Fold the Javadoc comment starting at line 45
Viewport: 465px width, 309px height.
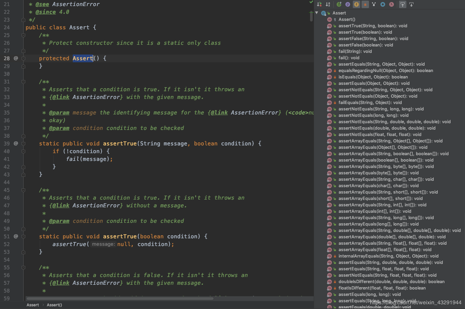pyautogui.click(x=23, y=190)
